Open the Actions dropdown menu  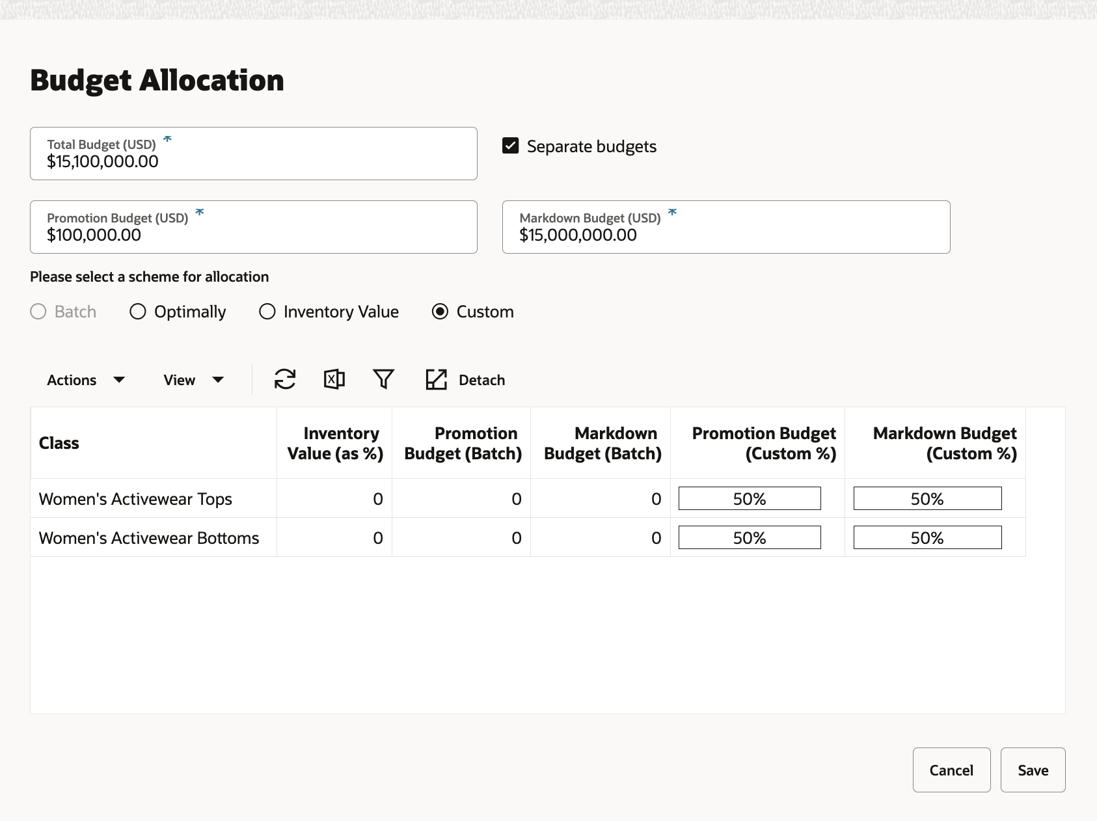85,380
